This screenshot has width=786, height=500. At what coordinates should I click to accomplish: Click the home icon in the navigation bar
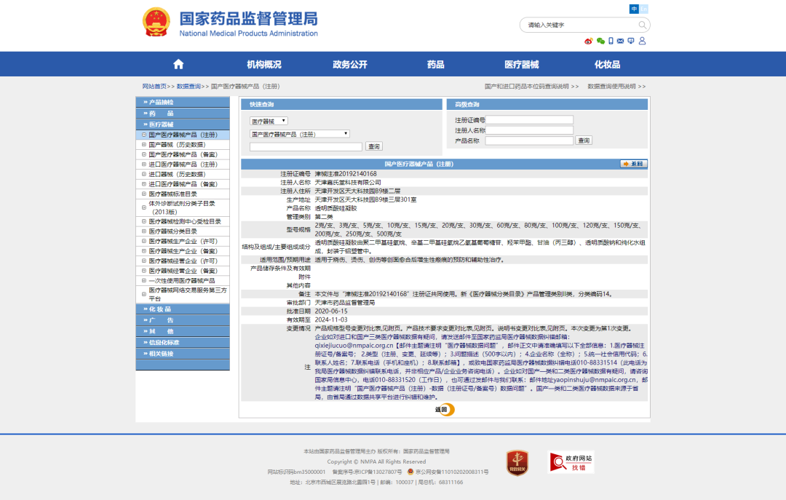click(x=178, y=64)
